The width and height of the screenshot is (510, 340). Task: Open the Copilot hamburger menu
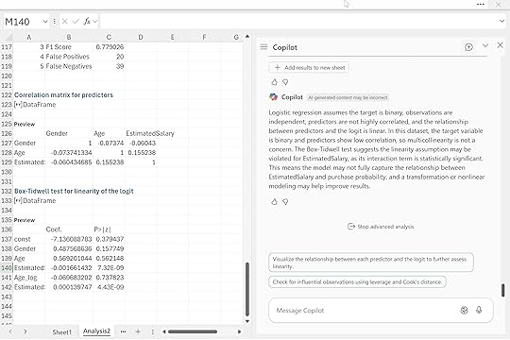[263, 47]
